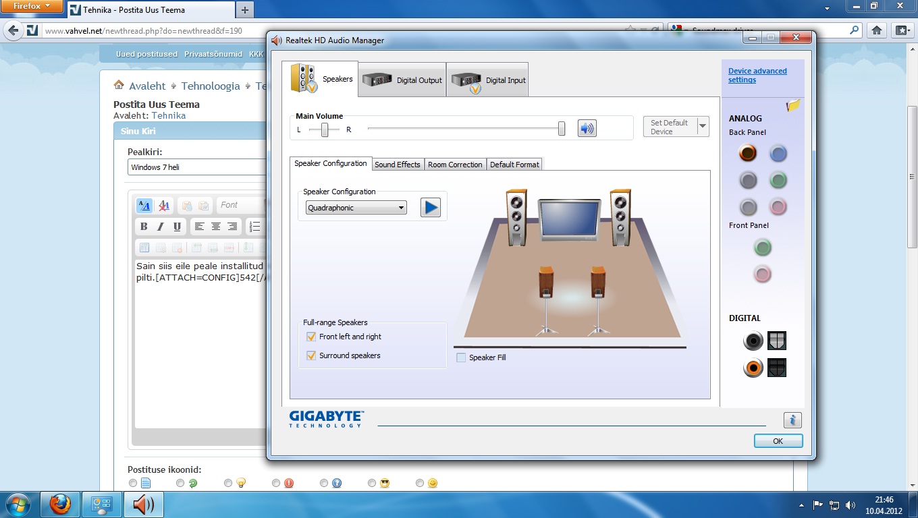Click the numbered list icon in editor
The image size is (918, 518).
pyautogui.click(x=254, y=227)
